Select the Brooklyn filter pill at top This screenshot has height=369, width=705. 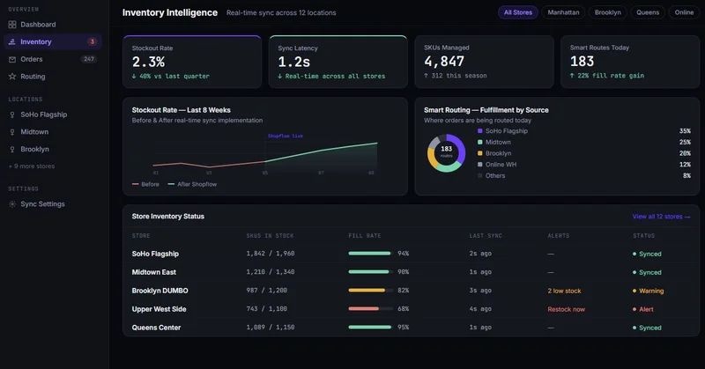608,12
